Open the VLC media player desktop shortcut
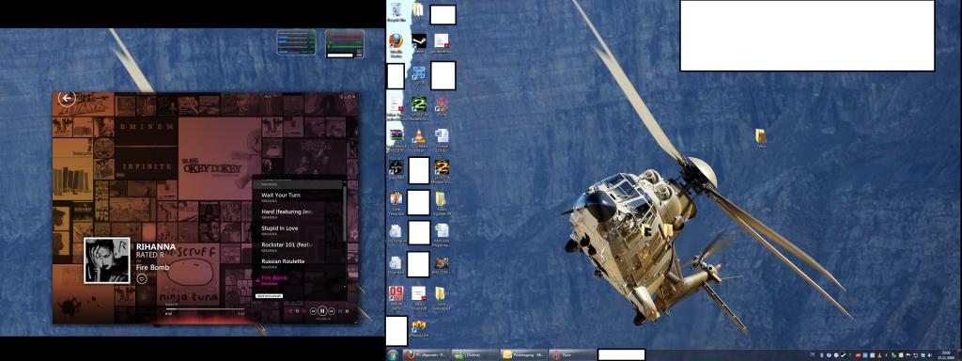The image size is (962, 361). (418, 139)
